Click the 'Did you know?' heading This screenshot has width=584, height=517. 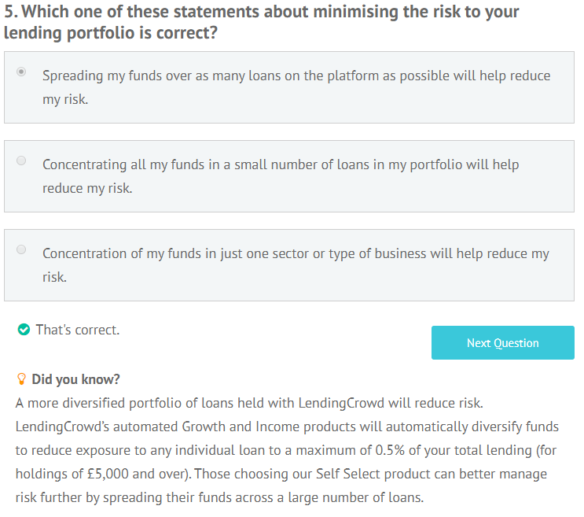(x=75, y=379)
